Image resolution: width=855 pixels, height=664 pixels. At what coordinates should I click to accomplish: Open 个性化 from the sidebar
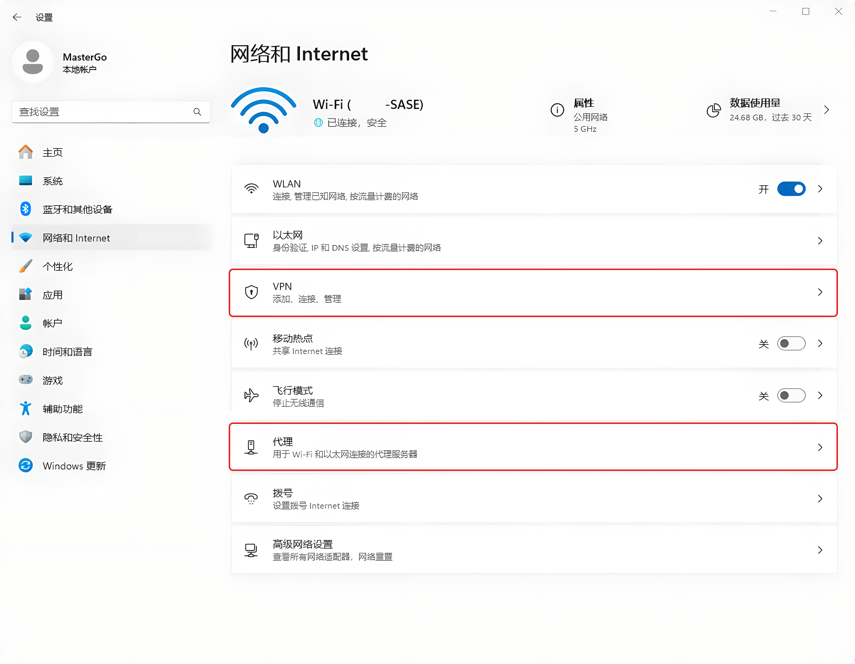coord(111,266)
